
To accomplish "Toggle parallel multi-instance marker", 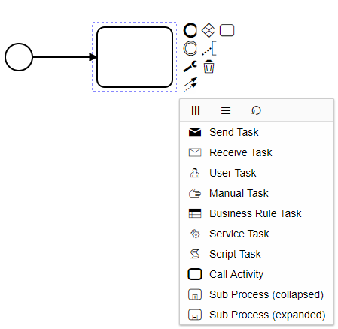I will pos(196,110).
